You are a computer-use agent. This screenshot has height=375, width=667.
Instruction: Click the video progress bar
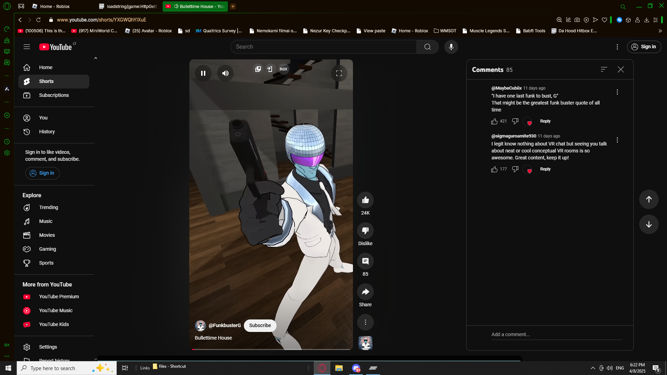271,349
